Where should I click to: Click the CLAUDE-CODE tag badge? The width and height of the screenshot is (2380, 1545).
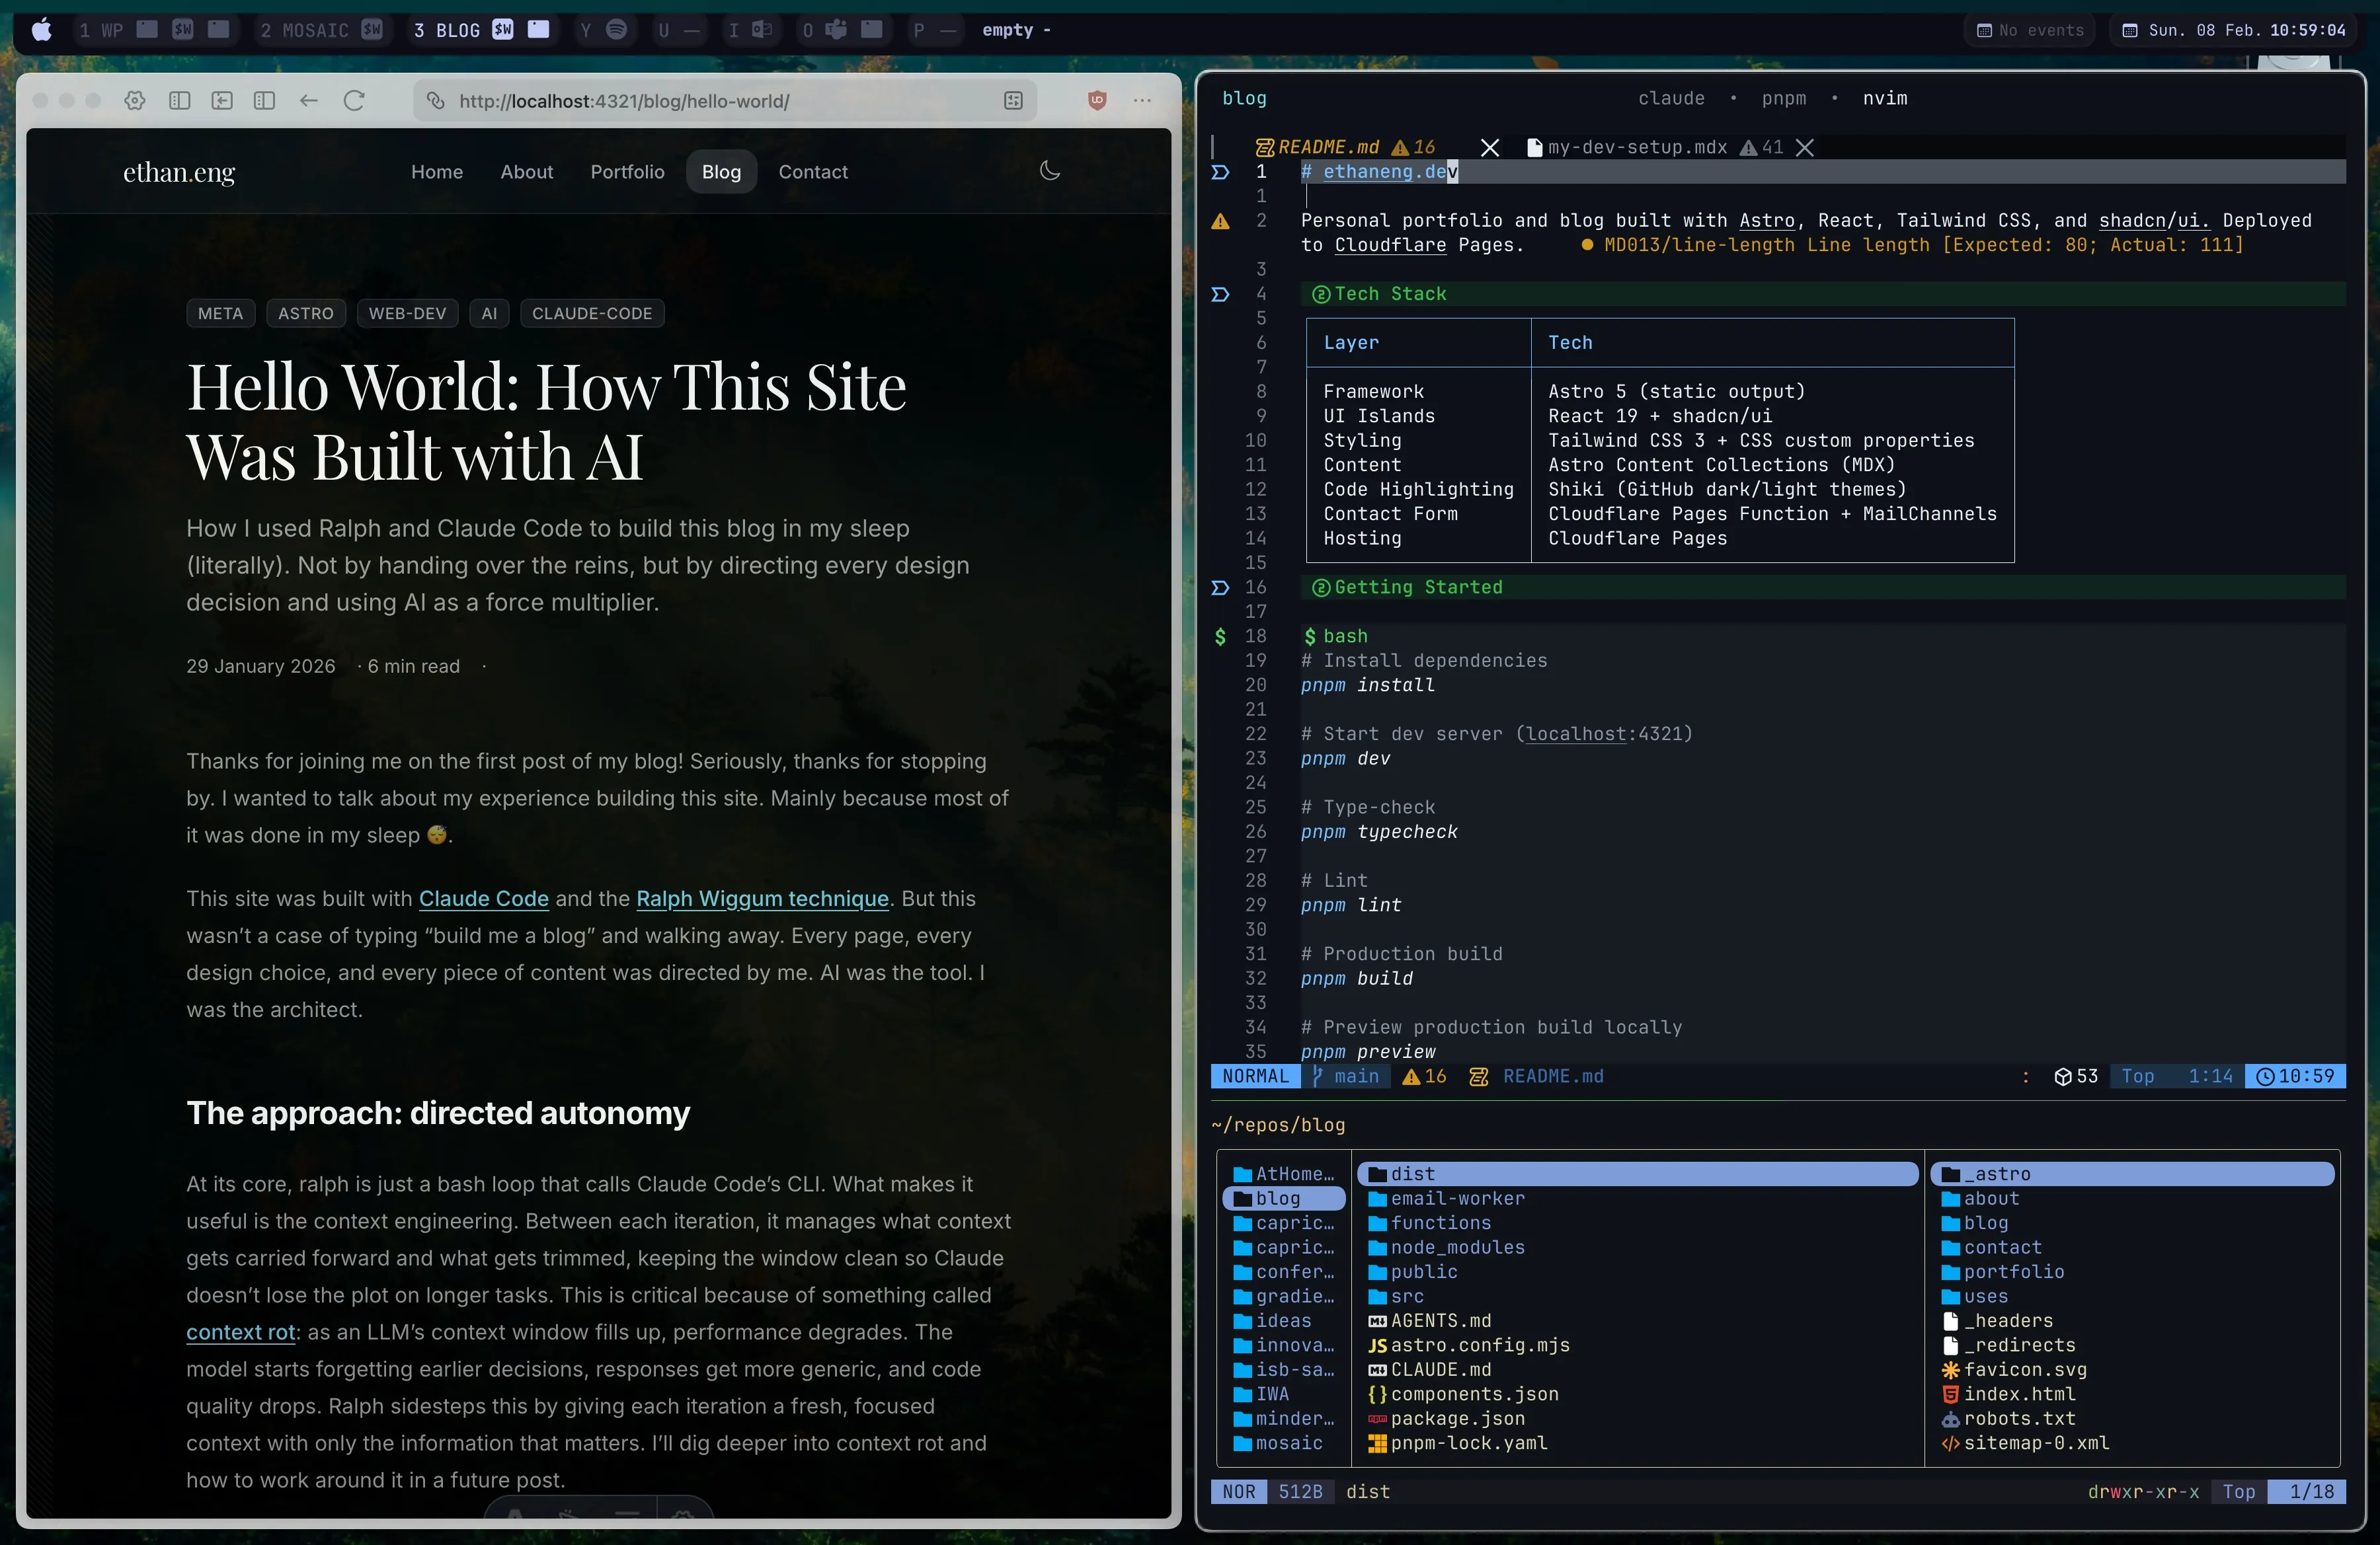(592, 314)
